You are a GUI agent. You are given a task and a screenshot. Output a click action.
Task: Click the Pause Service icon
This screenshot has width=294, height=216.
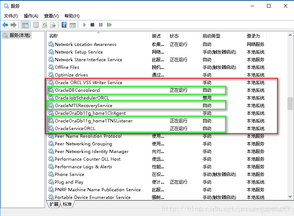pyautogui.click(x=101, y=25)
